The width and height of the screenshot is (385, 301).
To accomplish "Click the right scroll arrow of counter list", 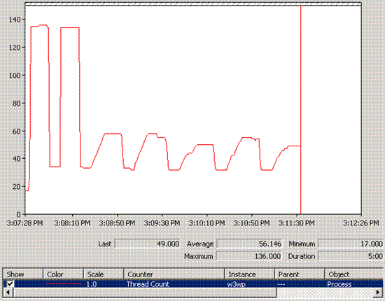I will coord(378,292).
